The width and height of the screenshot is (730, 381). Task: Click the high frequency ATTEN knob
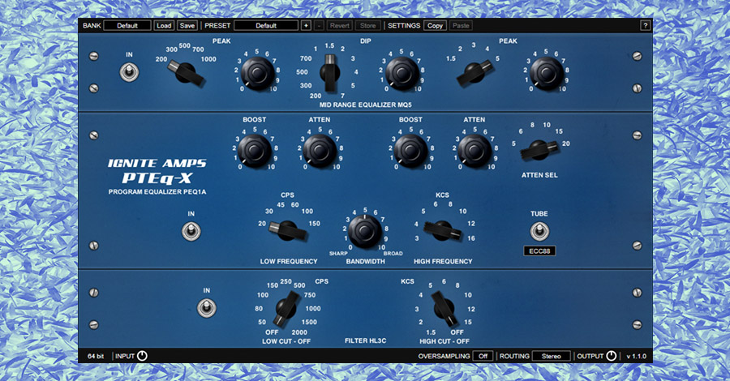point(474,152)
